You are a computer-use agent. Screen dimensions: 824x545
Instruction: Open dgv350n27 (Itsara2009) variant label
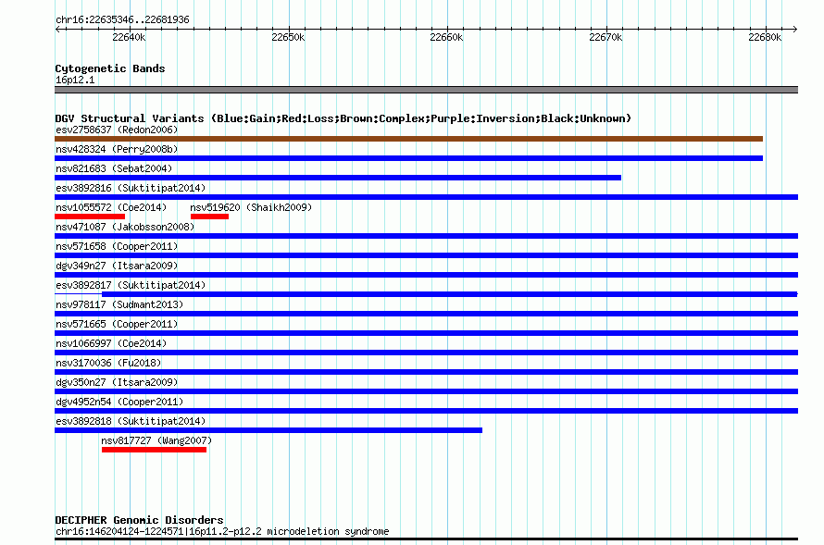pyautogui.click(x=117, y=382)
